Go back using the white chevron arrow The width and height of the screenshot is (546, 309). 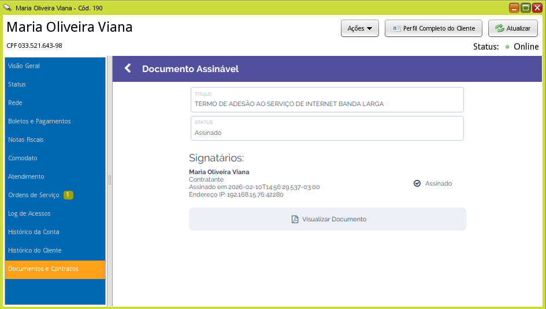coord(128,69)
